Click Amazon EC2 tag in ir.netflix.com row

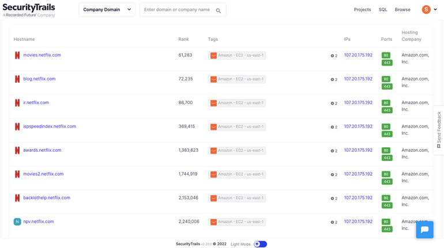click(237, 103)
